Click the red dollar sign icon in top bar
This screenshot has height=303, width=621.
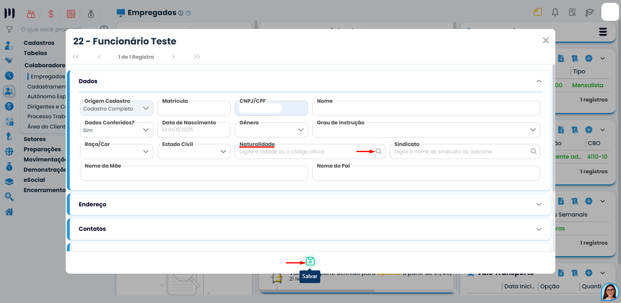pyautogui.click(x=51, y=13)
